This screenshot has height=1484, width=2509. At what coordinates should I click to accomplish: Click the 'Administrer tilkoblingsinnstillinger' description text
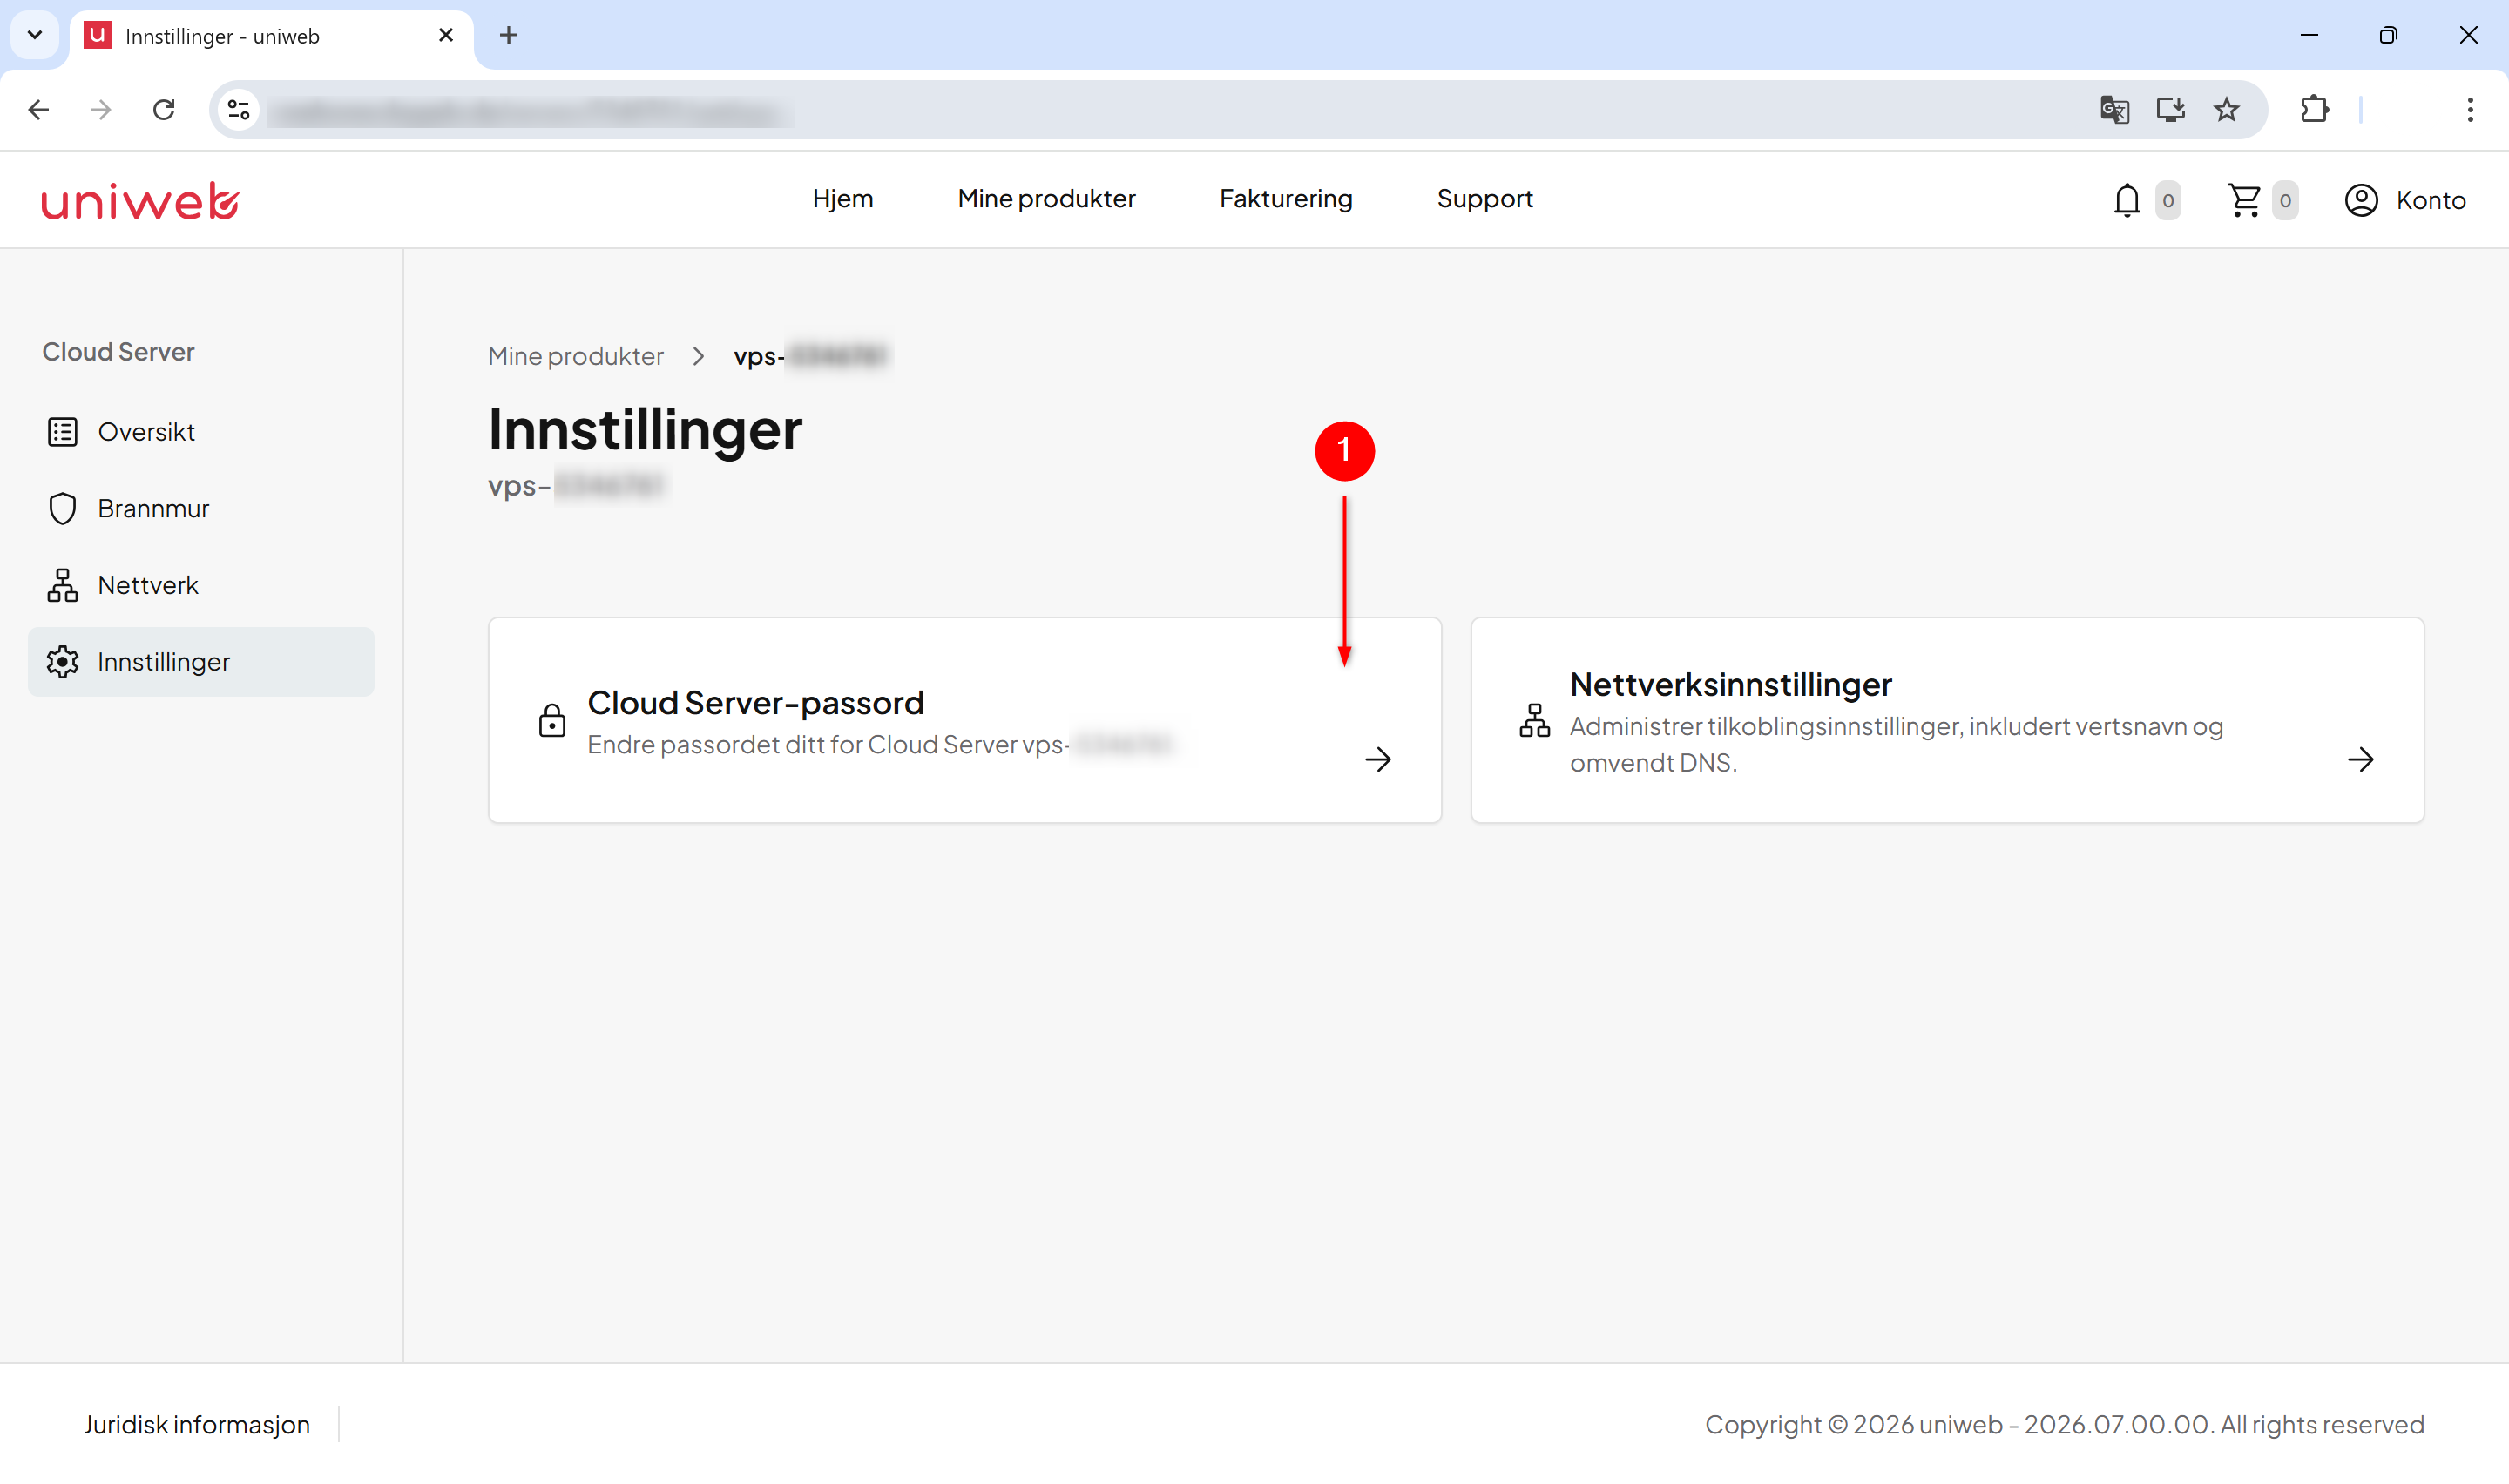(1896, 745)
